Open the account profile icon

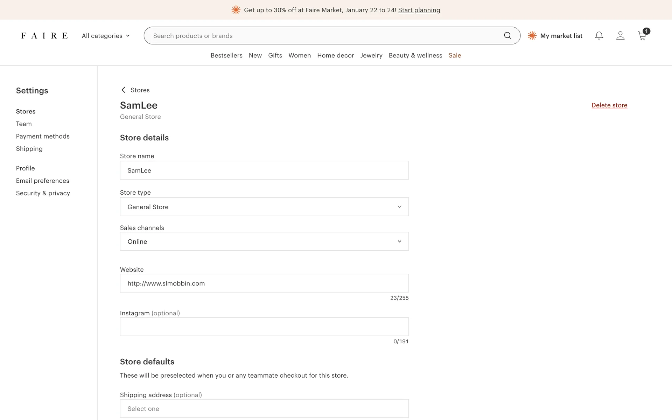pyautogui.click(x=620, y=36)
